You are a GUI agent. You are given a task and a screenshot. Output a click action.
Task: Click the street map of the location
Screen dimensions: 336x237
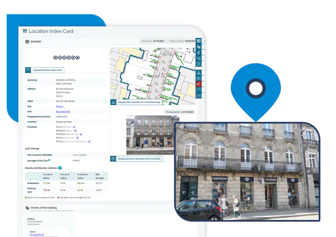151,73
